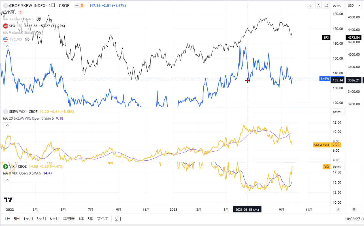Click the main pane point unit box
Image resolution: width=364 pixels, height=226 pixels.
pos(338,5)
